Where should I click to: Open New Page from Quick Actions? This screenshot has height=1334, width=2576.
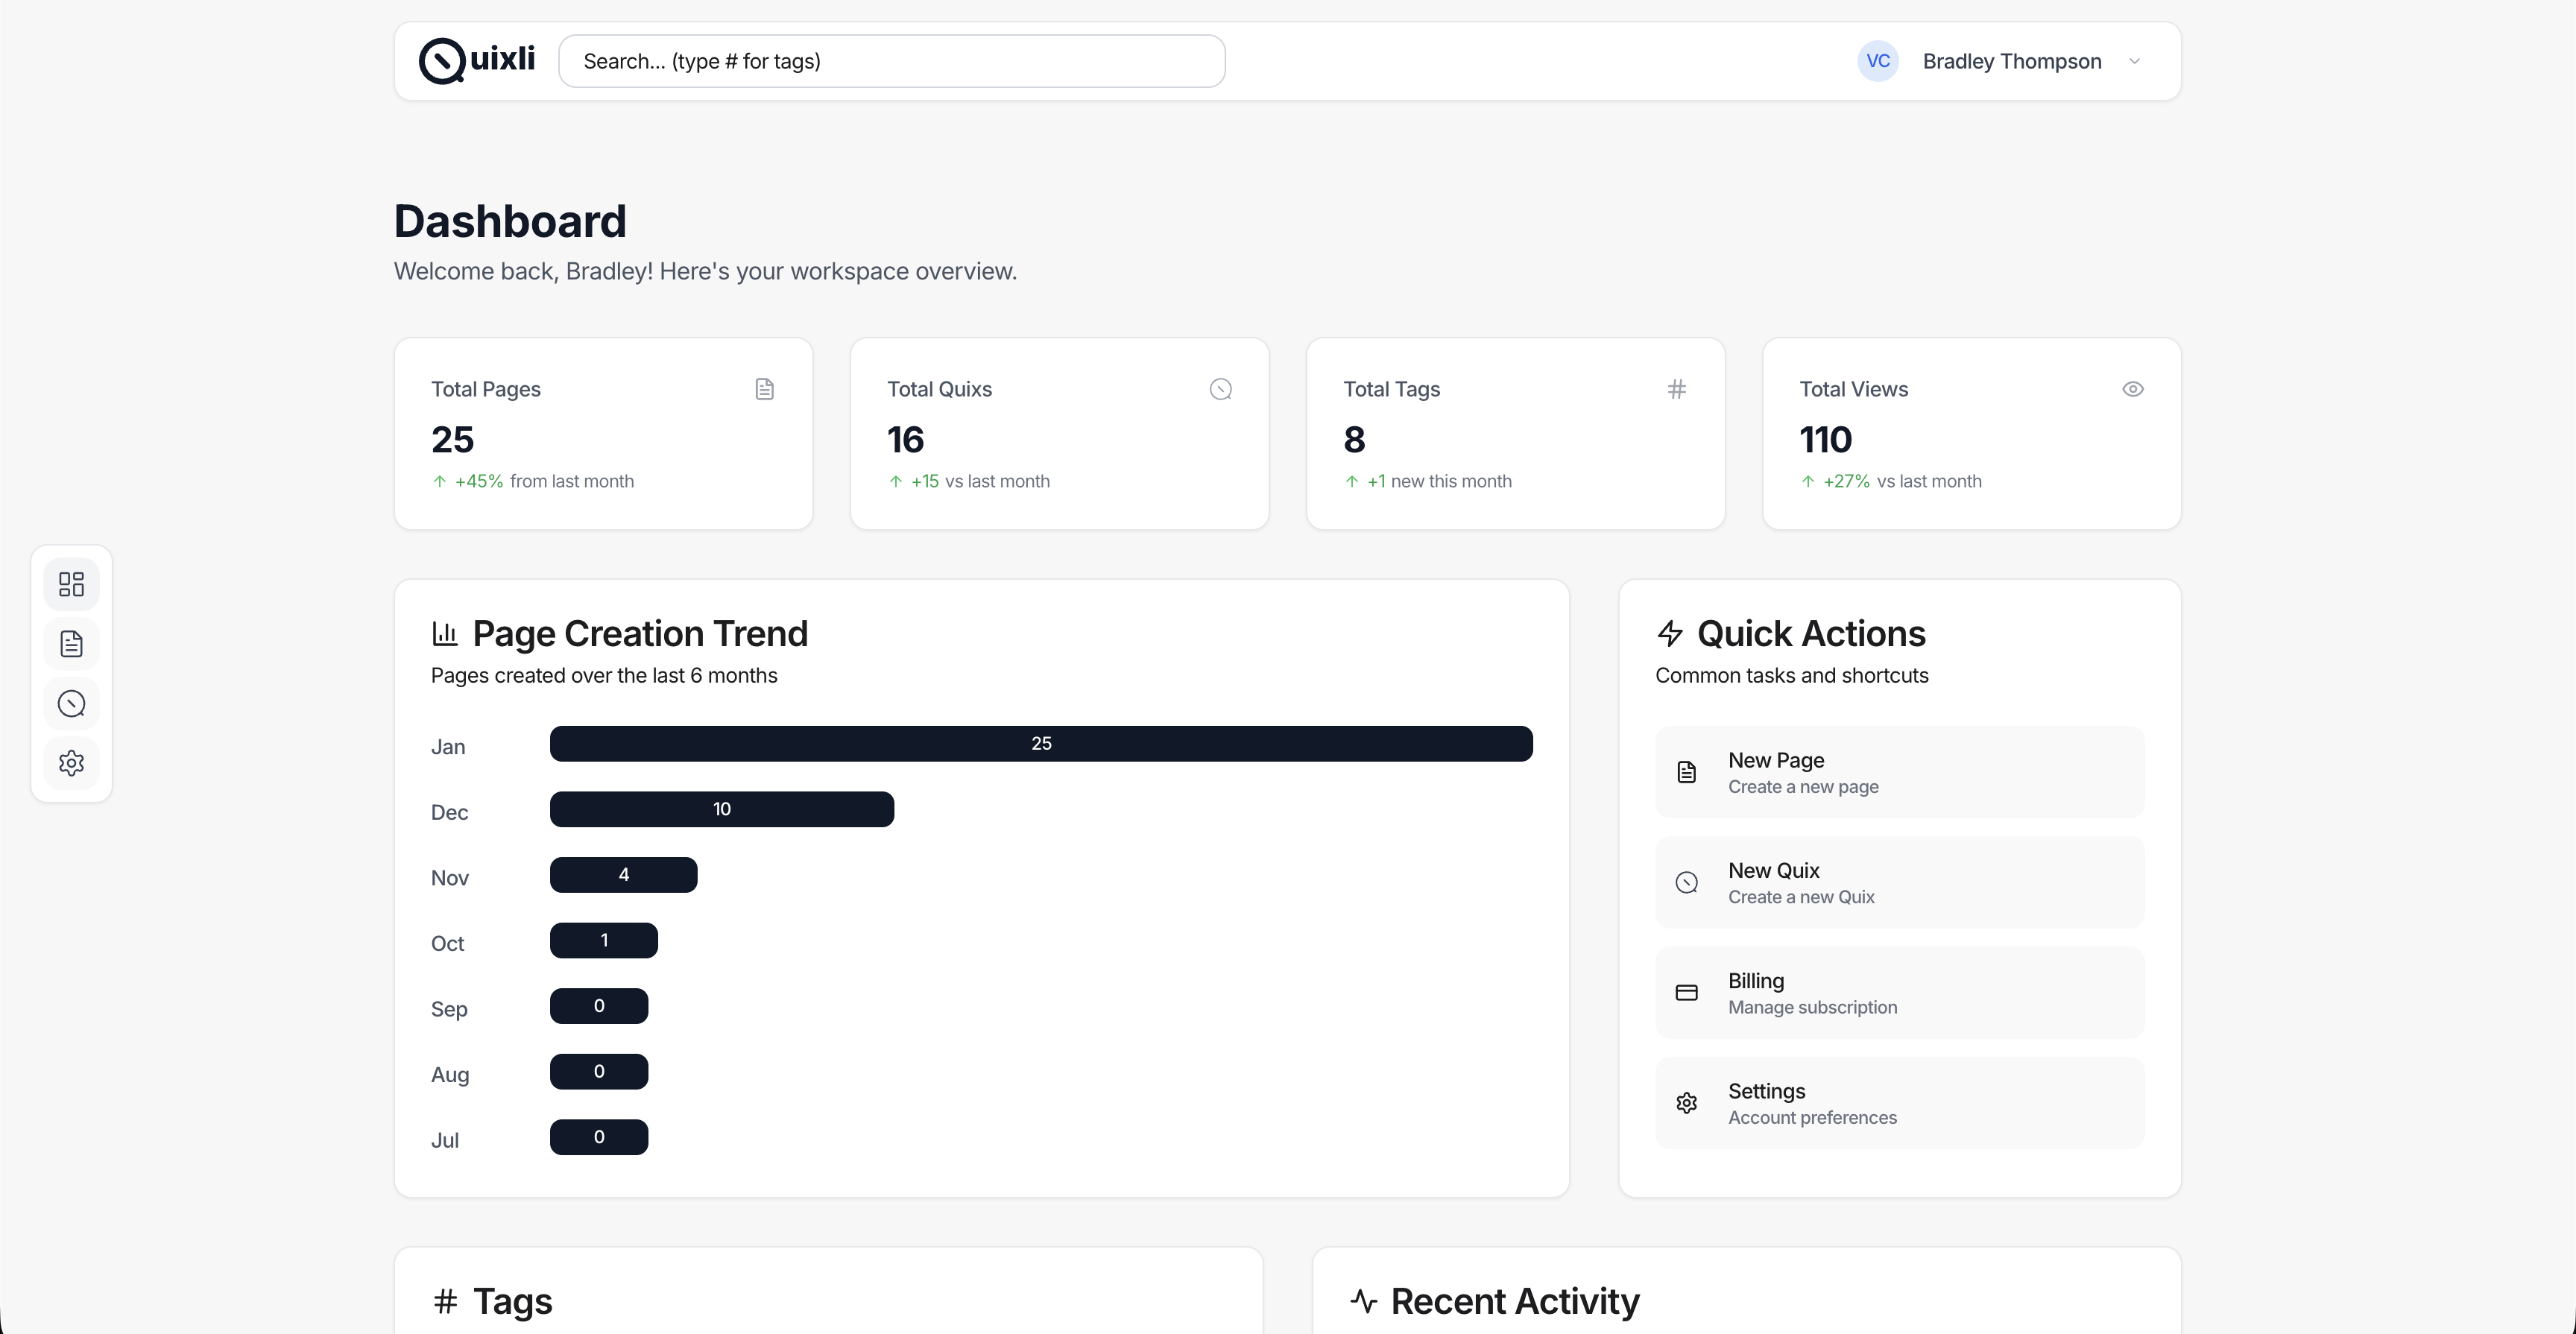click(x=1898, y=772)
